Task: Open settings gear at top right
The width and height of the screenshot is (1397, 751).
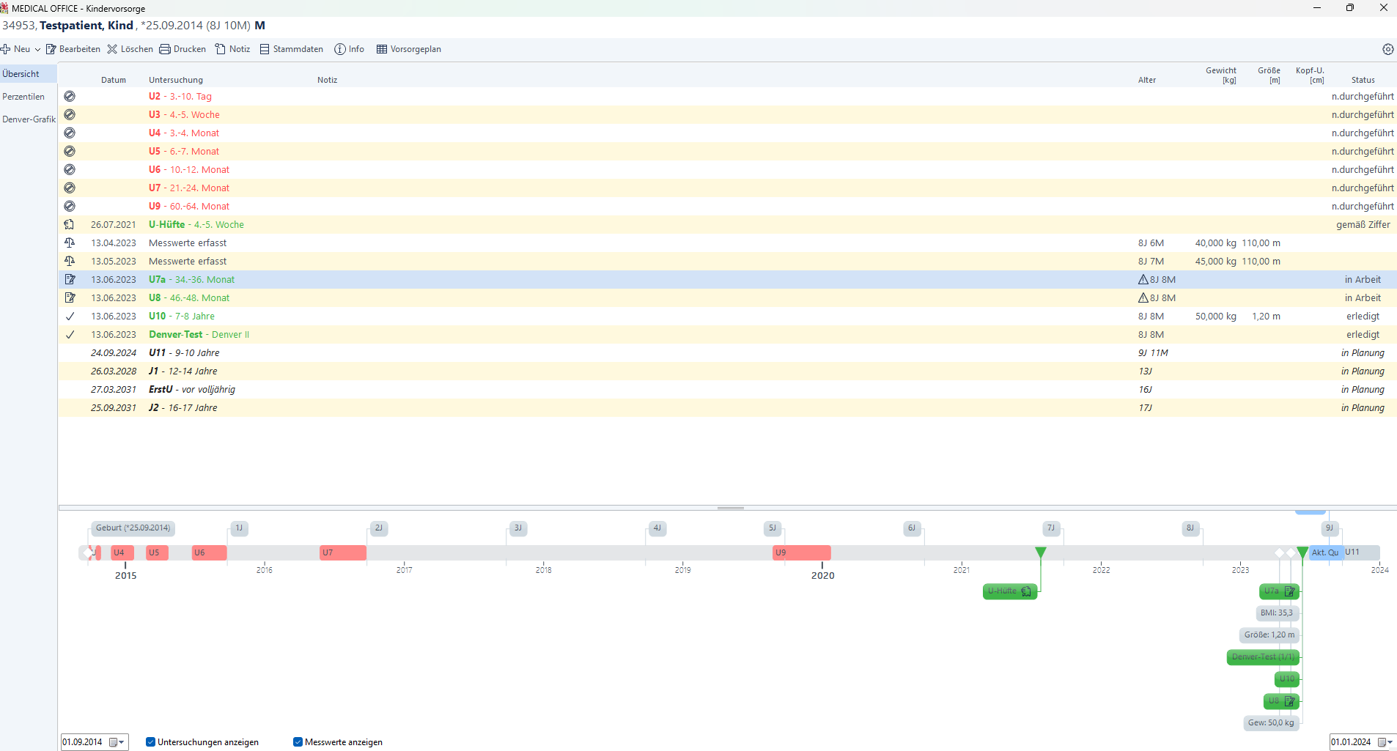Action: tap(1387, 49)
